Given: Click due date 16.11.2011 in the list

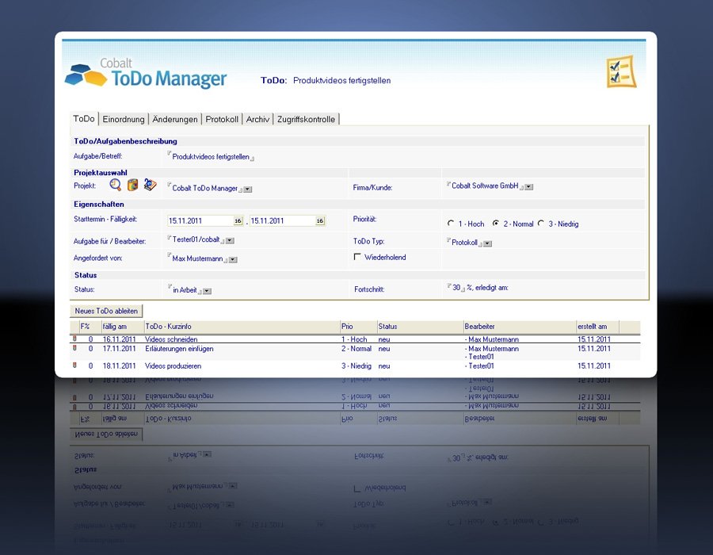Looking at the screenshot, I should [119, 339].
